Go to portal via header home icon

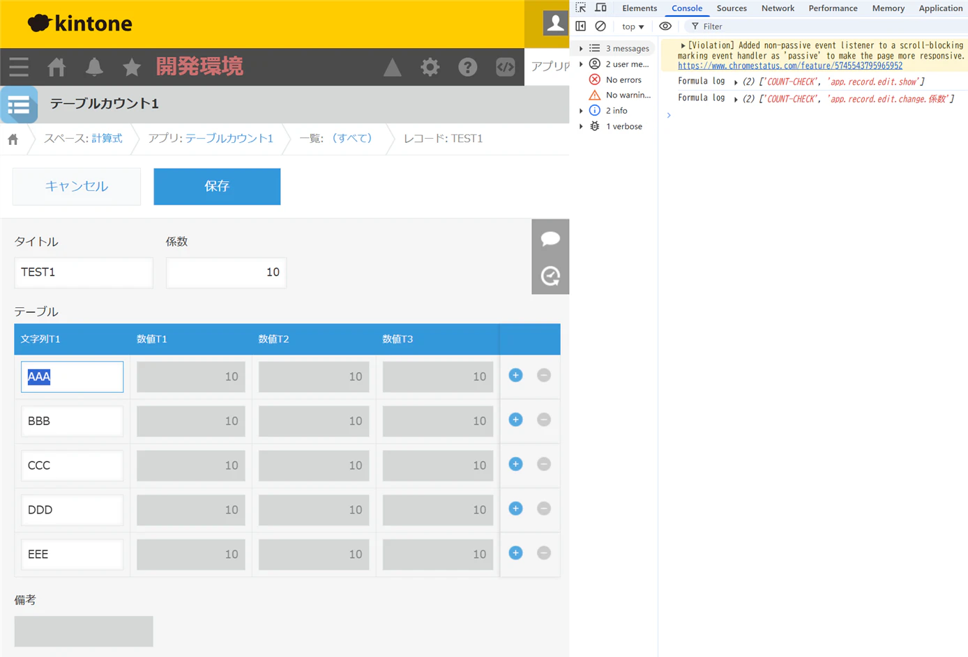click(56, 67)
